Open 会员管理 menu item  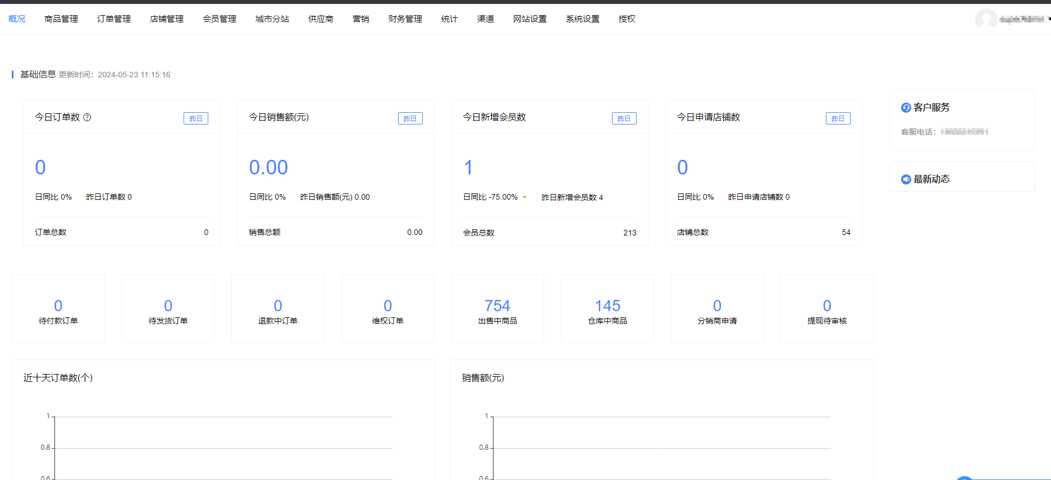[x=220, y=19]
